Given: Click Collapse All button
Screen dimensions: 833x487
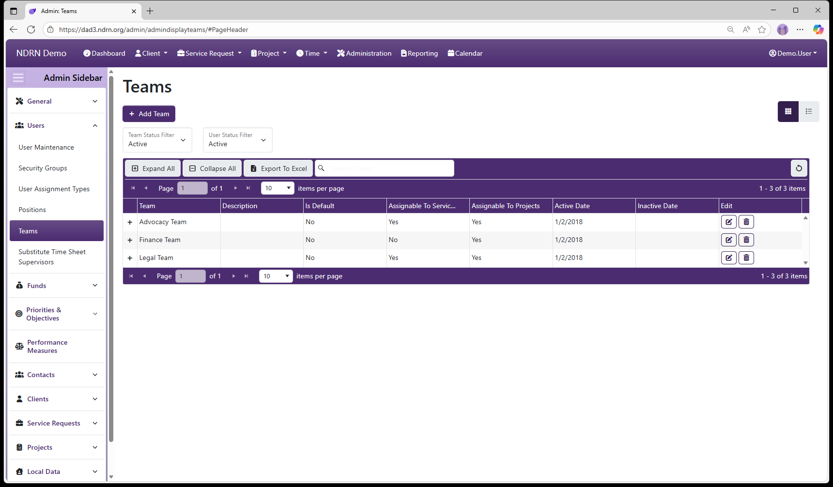Looking at the screenshot, I should tap(212, 168).
